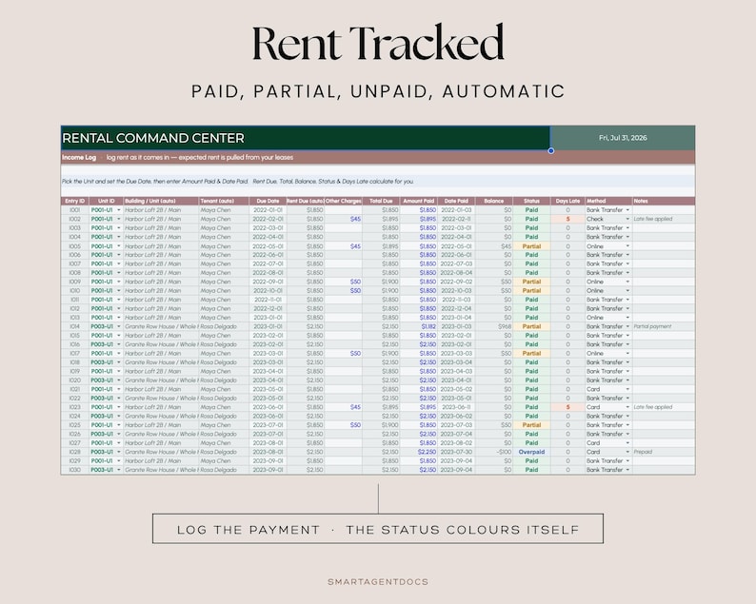Screen dimensions: 756x604
Task: Select the -$100 balance in entry 1028
Action: [x=494, y=452]
